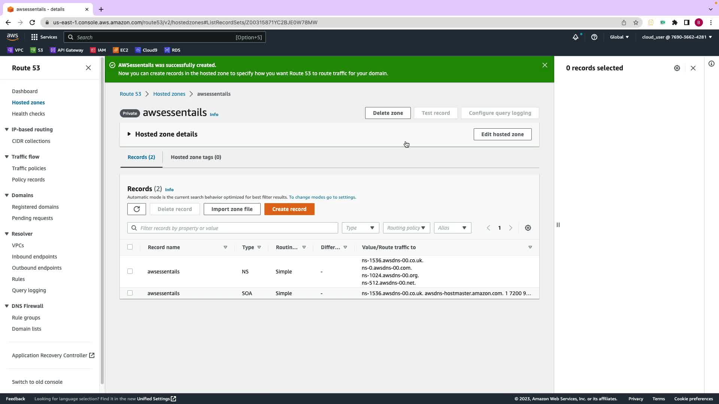Click the refresh records icon button
Screen dimensions: 719x404
coord(136,209)
